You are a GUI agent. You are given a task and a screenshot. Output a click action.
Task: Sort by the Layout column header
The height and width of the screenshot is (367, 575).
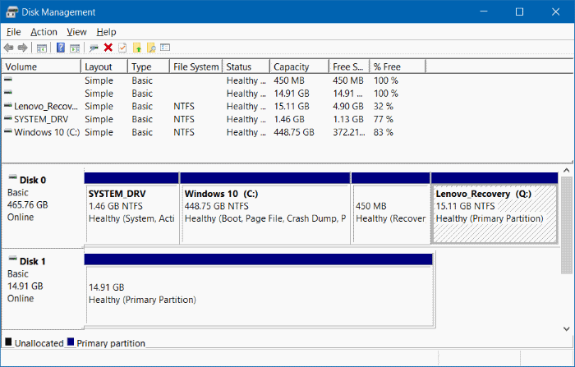point(104,67)
